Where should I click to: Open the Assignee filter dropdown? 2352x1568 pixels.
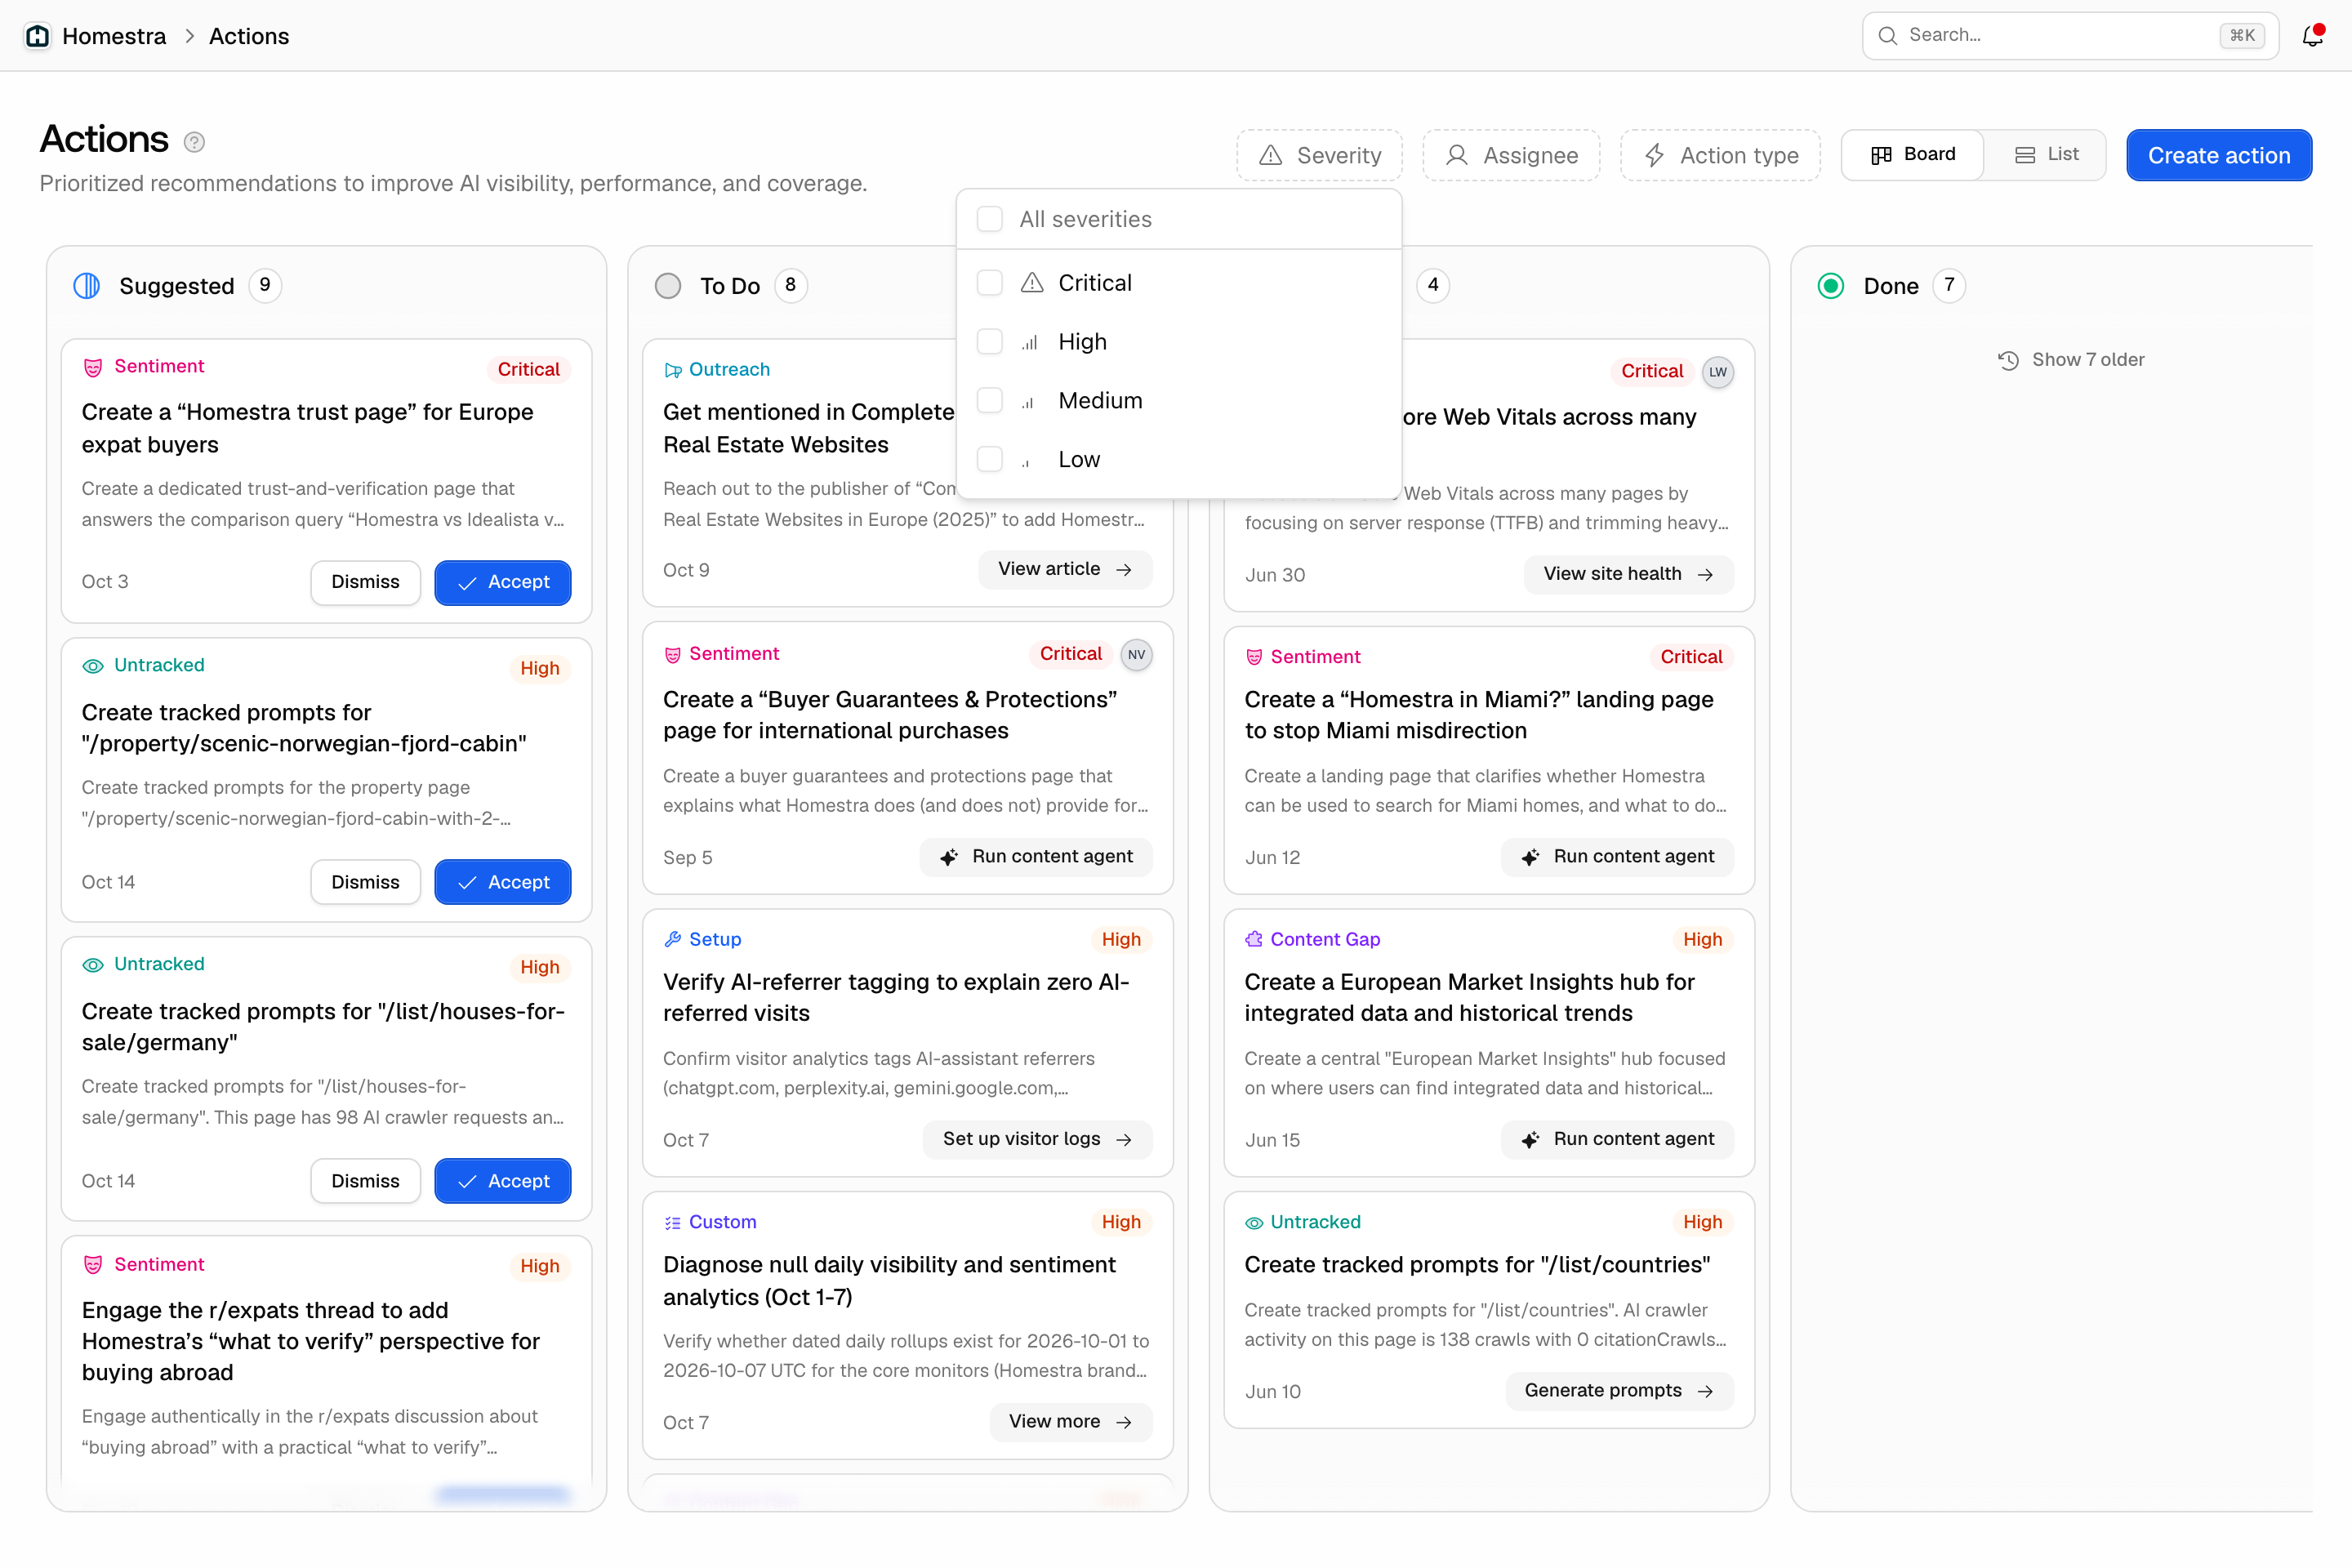click(1511, 155)
